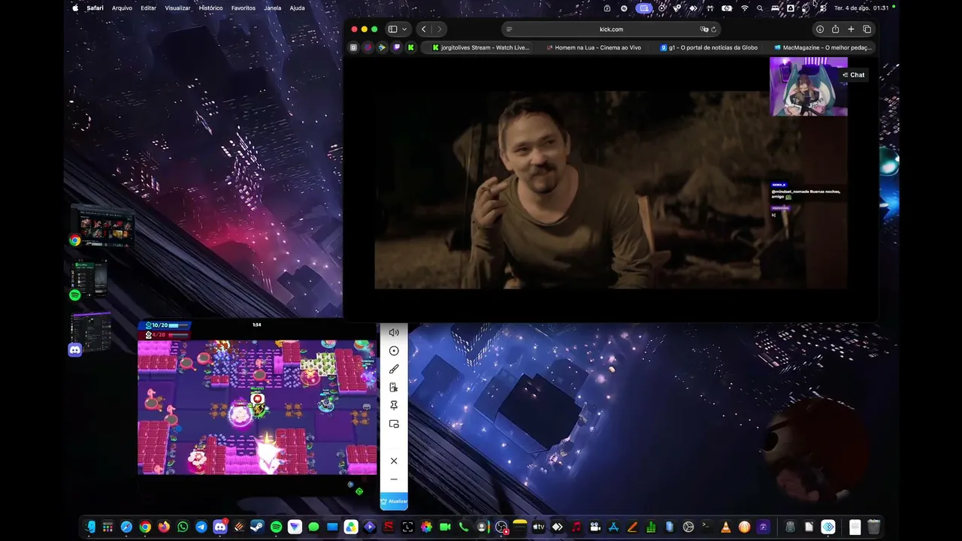The image size is (962, 541).
Task: Open Photos from the Dock
Action: pyautogui.click(x=426, y=527)
